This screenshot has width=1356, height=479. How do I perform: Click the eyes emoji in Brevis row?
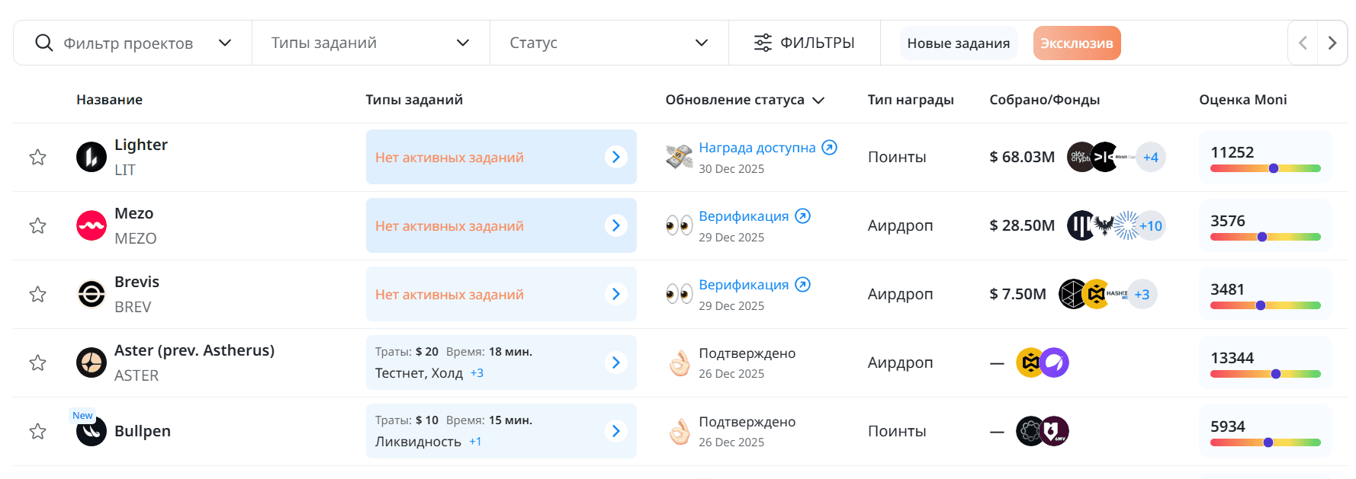(x=679, y=294)
